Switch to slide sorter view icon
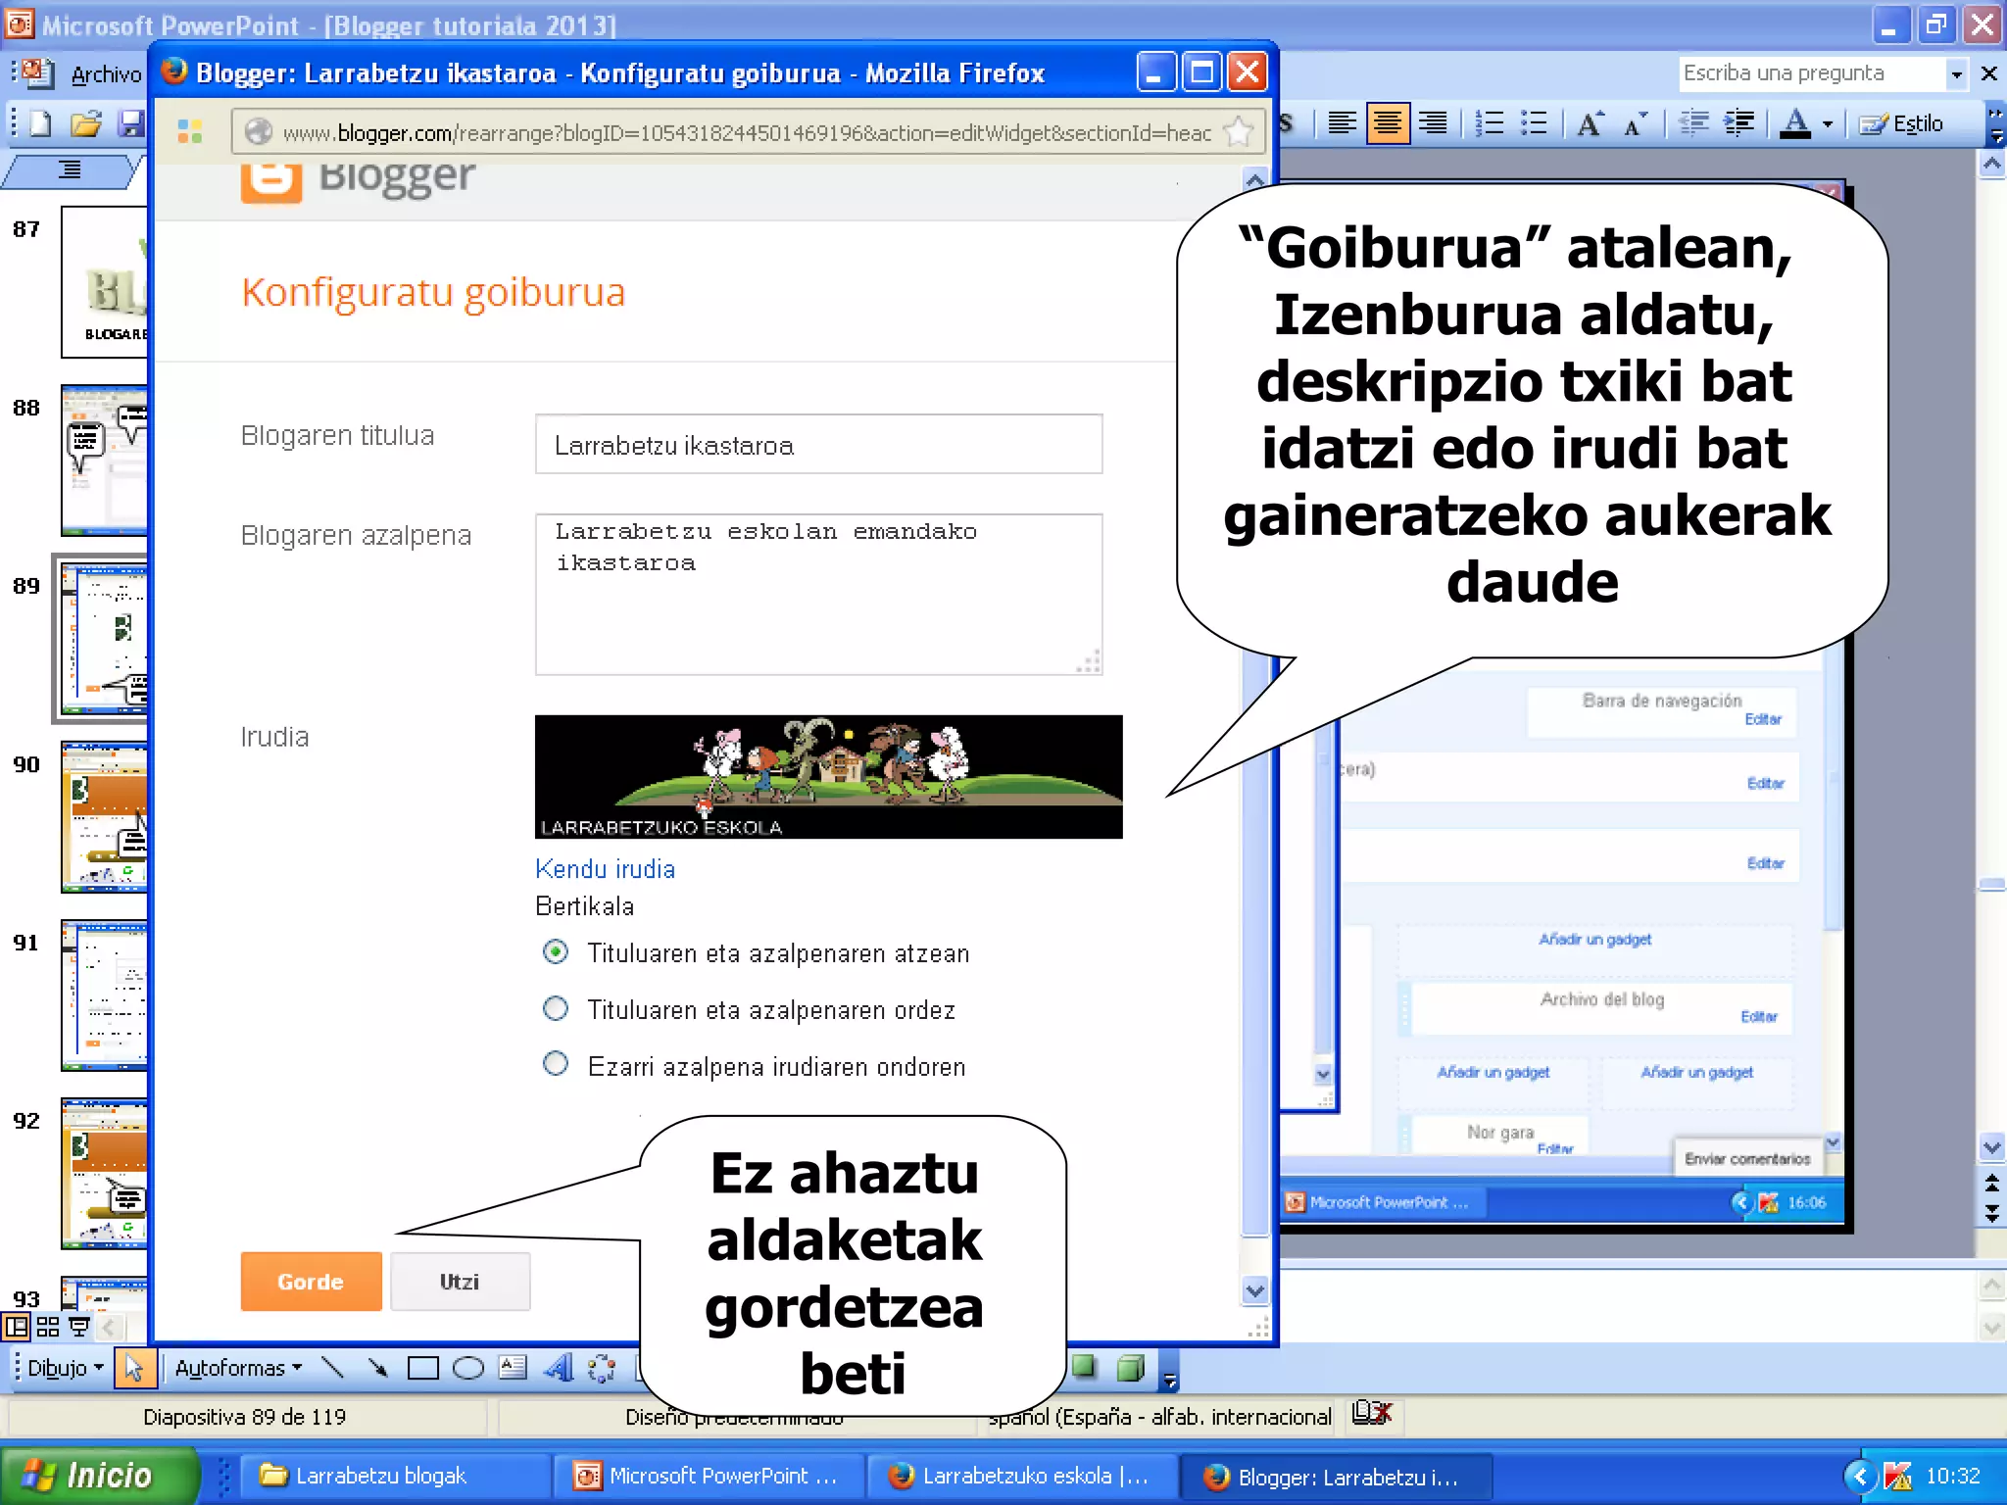 click(x=48, y=1327)
